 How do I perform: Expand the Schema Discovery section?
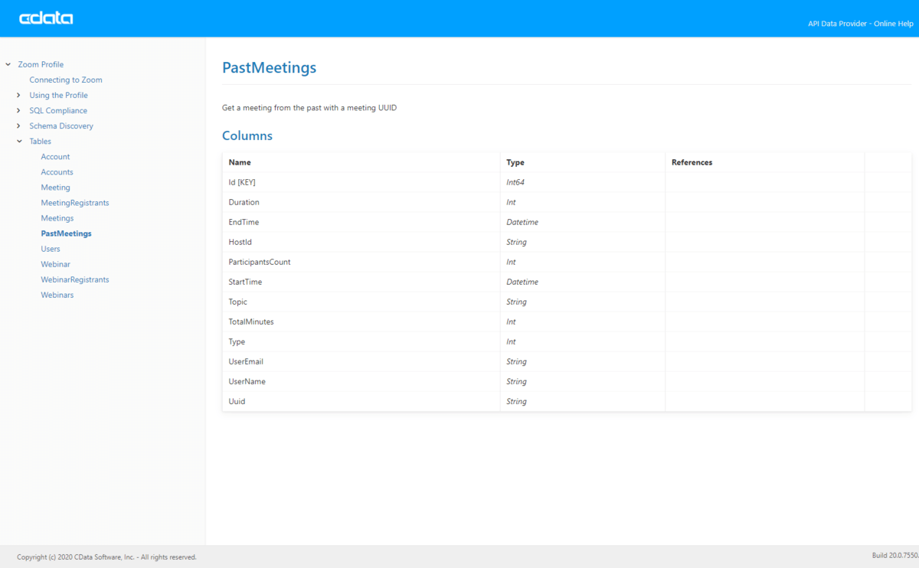click(19, 126)
